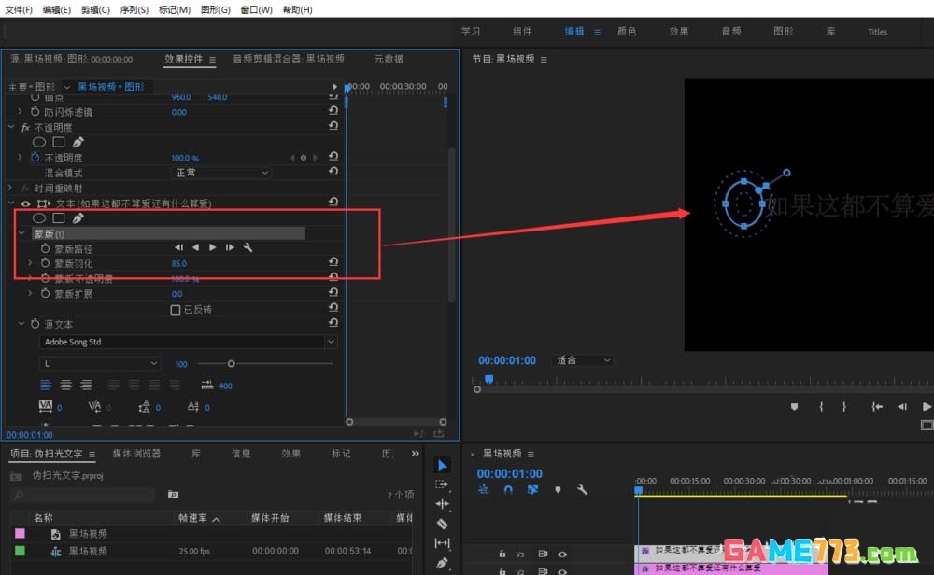This screenshot has height=575, width=934.
Task: Toggle animation stopwatch for 蒙版羽化
Action: click(x=45, y=263)
